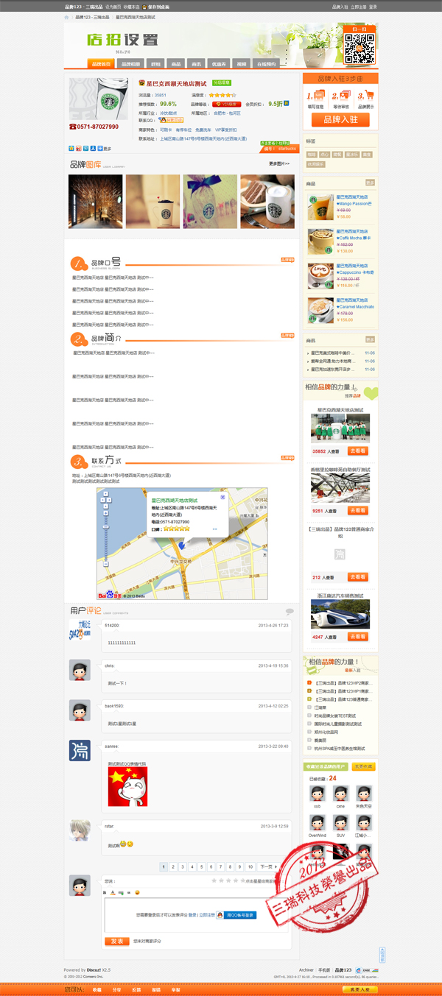Click 更多图片>> in gallery section
This screenshot has width=442, height=996.
point(279,163)
